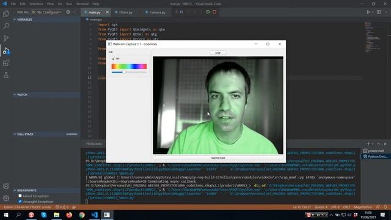Open launch.json via the debug gear icon
The width and height of the screenshot is (391, 220).
pyautogui.click(x=68, y=12)
